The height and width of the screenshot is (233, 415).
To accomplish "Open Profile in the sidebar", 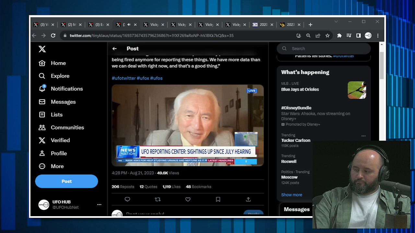I will (x=53, y=153).
